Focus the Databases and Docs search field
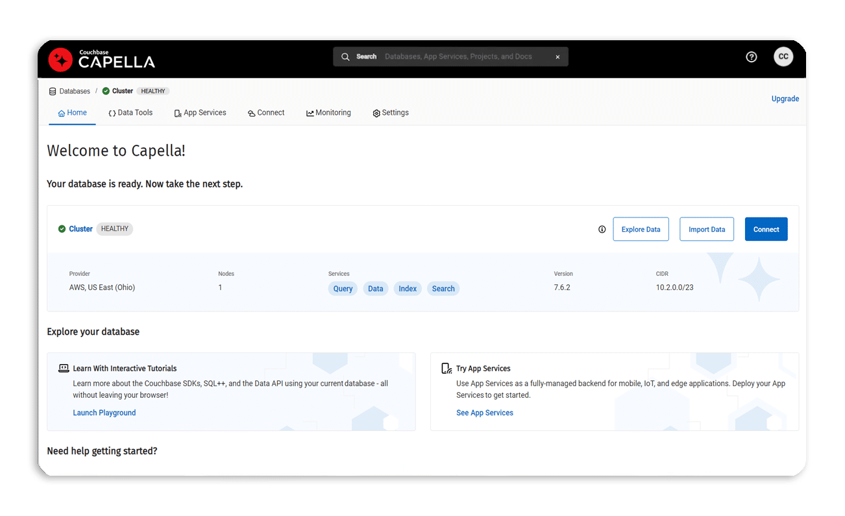845x516 pixels. 461,57
